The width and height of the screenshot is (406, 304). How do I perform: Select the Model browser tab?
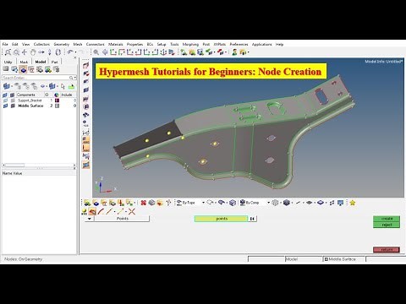[41, 62]
